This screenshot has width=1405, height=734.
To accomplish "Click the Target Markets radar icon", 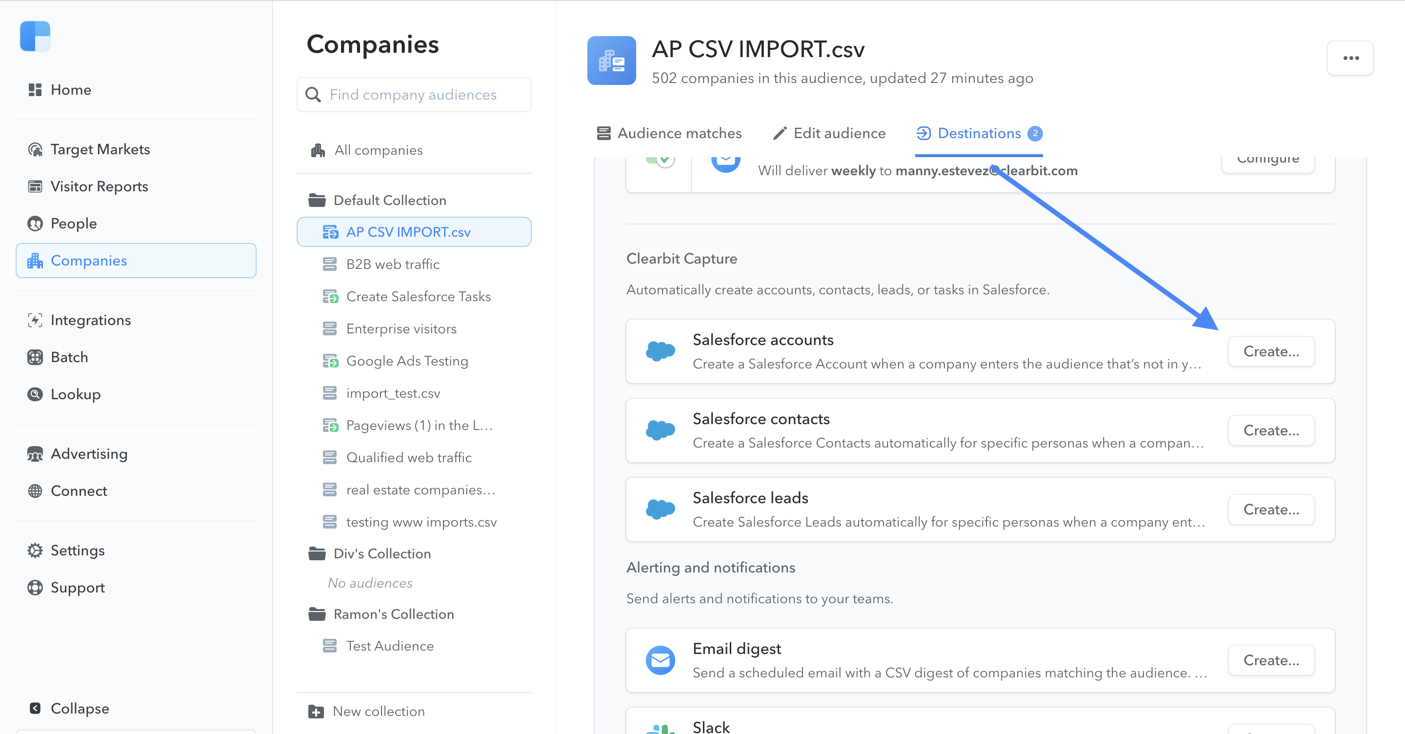I will coord(35,149).
